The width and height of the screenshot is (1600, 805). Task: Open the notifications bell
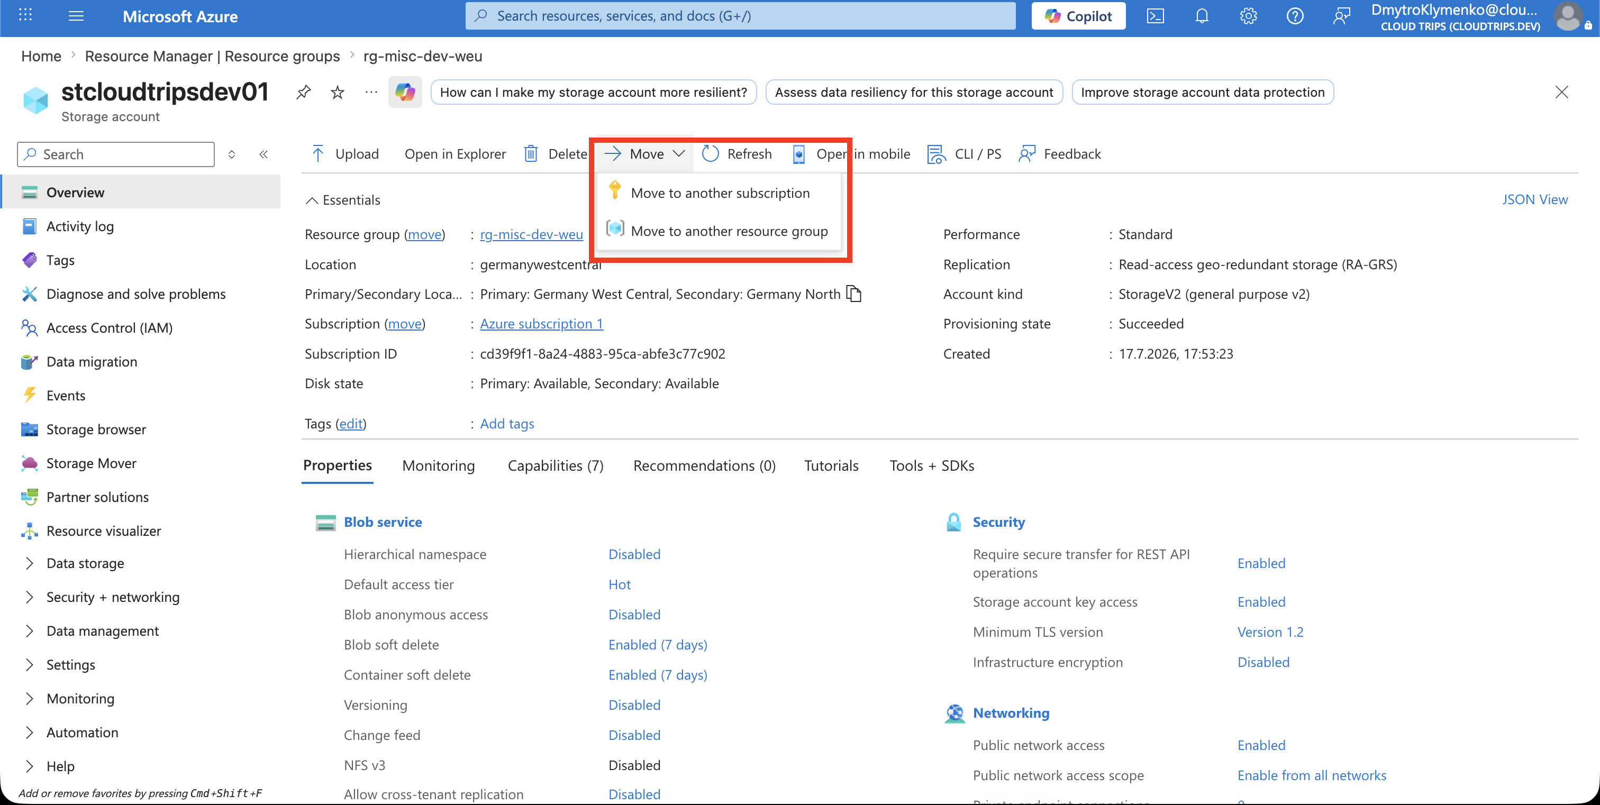point(1202,16)
